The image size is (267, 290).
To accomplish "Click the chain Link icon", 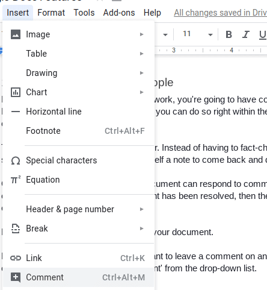I will 16,258.
